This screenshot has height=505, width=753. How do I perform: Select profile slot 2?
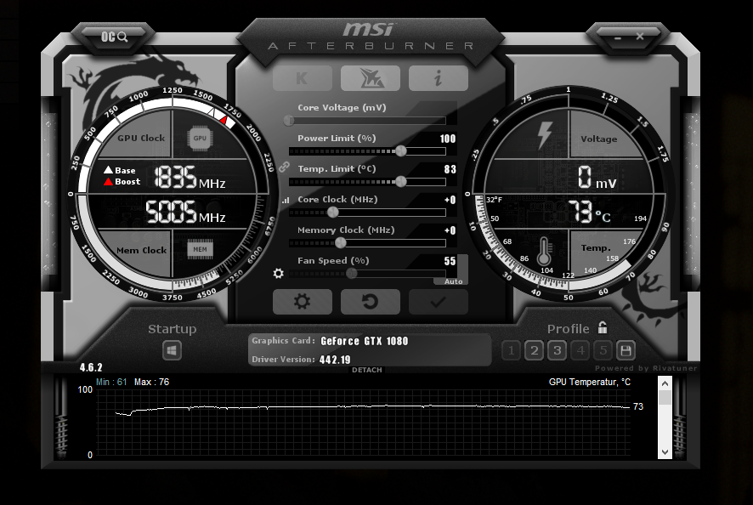(534, 350)
